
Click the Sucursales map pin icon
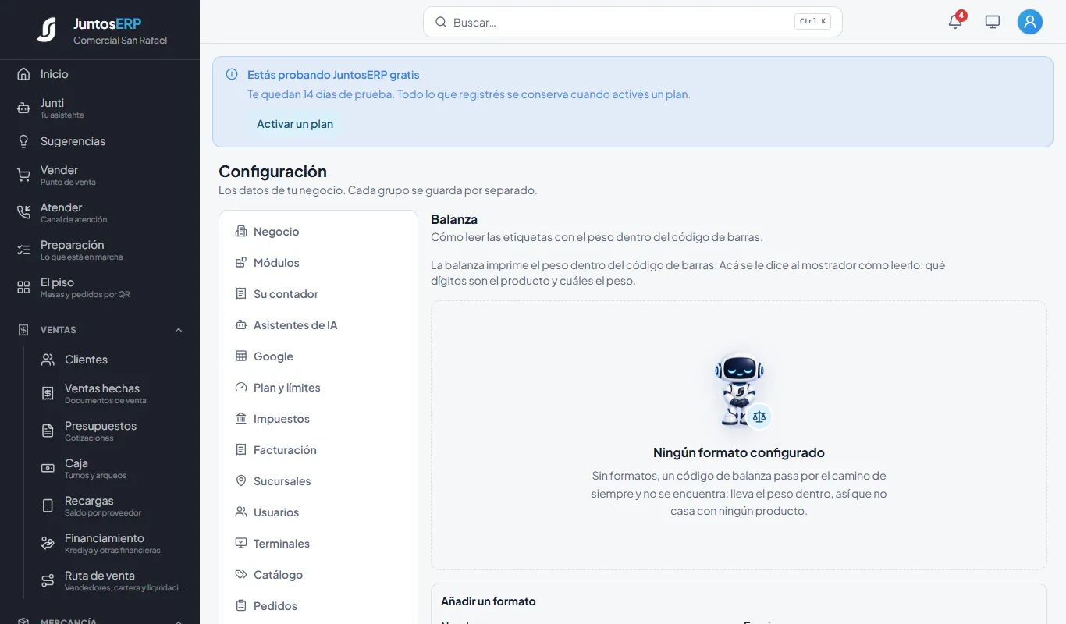[x=241, y=481]
